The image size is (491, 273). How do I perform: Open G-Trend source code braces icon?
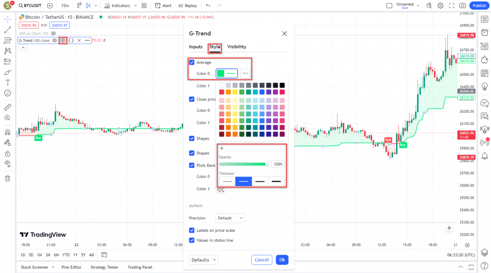pos(71,40)
